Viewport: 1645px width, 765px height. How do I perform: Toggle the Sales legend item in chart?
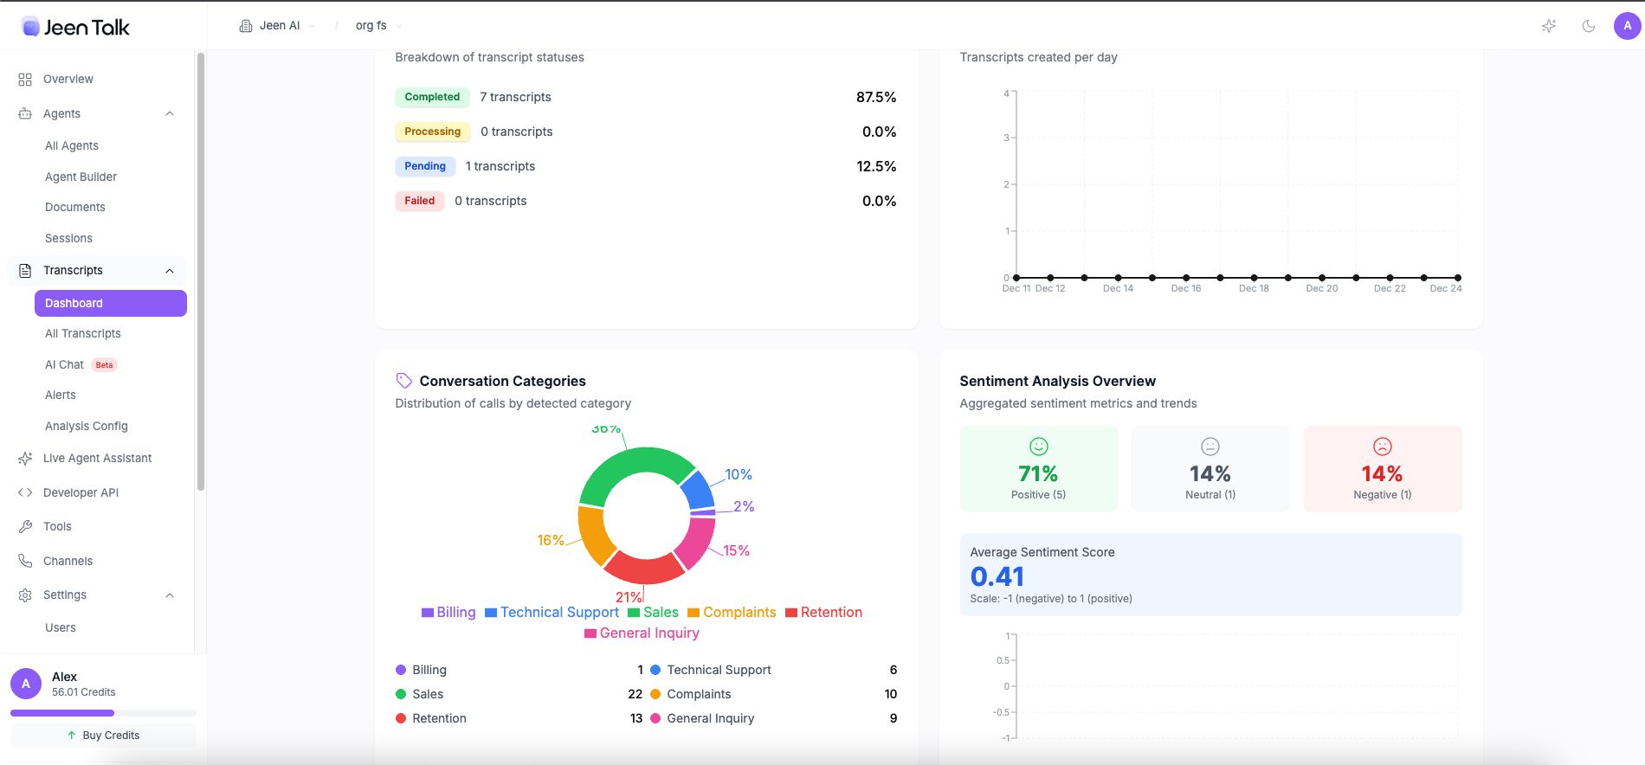tap(653, 613)
